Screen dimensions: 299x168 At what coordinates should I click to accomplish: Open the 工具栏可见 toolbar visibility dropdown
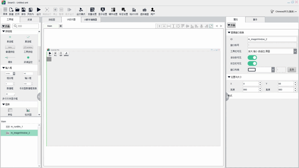pyautogui.click(x=295, y=52)
